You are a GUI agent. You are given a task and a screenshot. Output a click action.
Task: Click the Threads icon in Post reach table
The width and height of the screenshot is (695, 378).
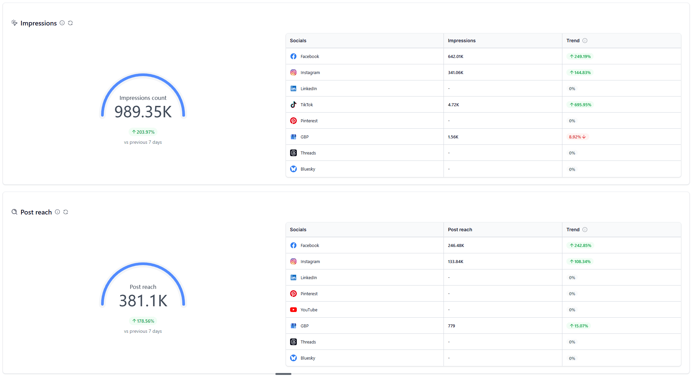tap(293, 342)
